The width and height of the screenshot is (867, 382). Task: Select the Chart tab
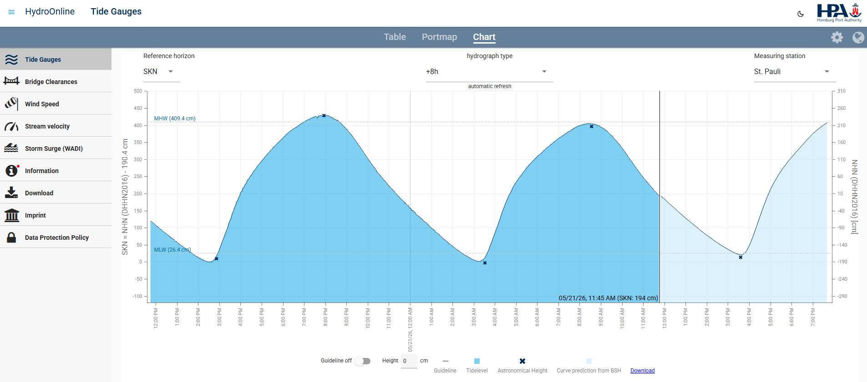pyautogui.click(x=484, y=37)
